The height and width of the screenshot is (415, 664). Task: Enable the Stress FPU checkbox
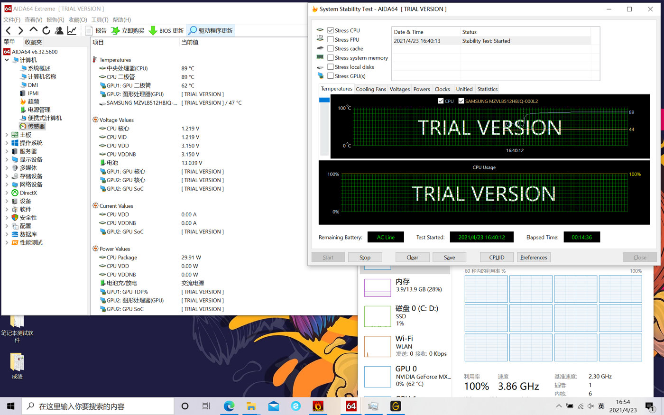pyautogui.click(x=331, y=40)
